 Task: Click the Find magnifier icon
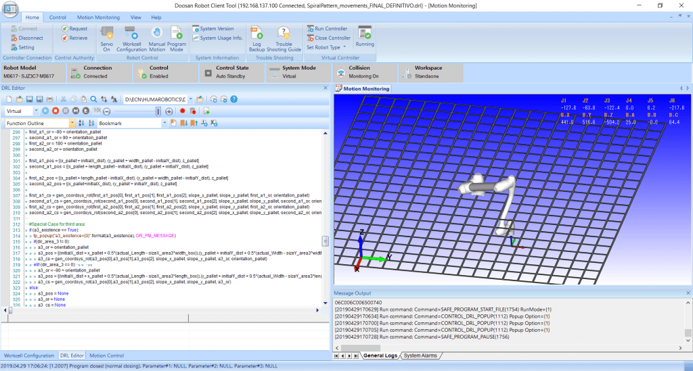click(93, 99)
